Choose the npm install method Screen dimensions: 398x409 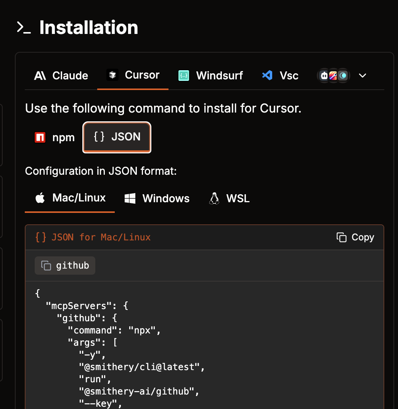[55, 137]
